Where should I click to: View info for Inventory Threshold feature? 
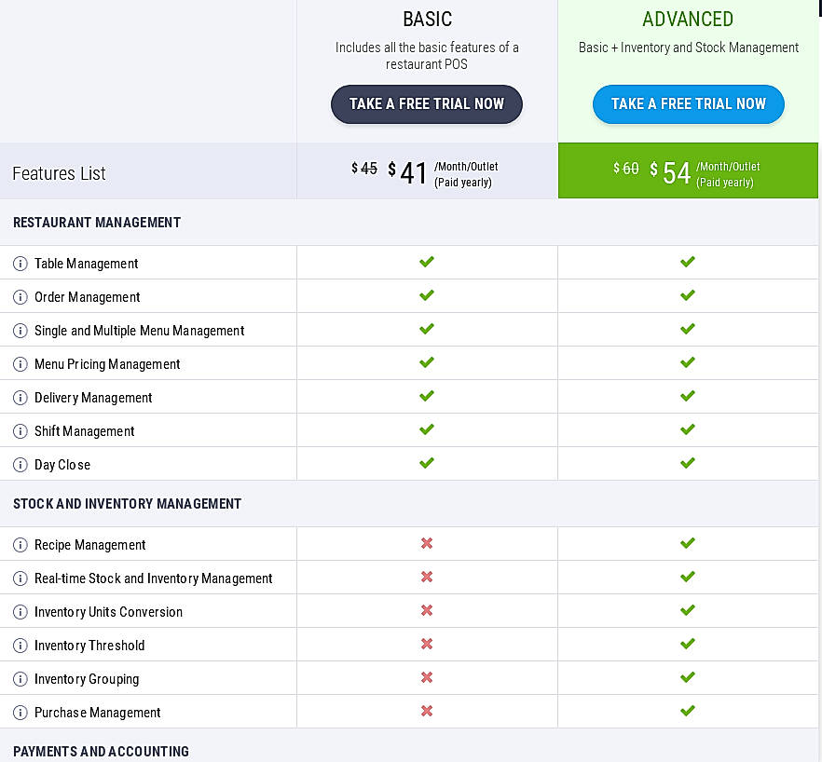click(x=21, y=646)
